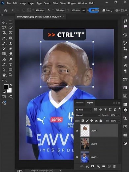Image resolution: width=129 pixels, height=172 pixels.
Task: Click the X position field
Action: 40,10
